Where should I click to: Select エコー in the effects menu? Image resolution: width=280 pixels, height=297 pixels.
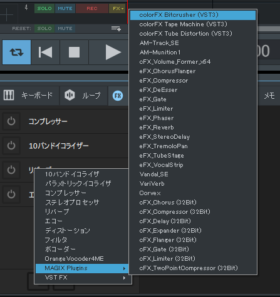pyautogui.click(x=82, y=221)
